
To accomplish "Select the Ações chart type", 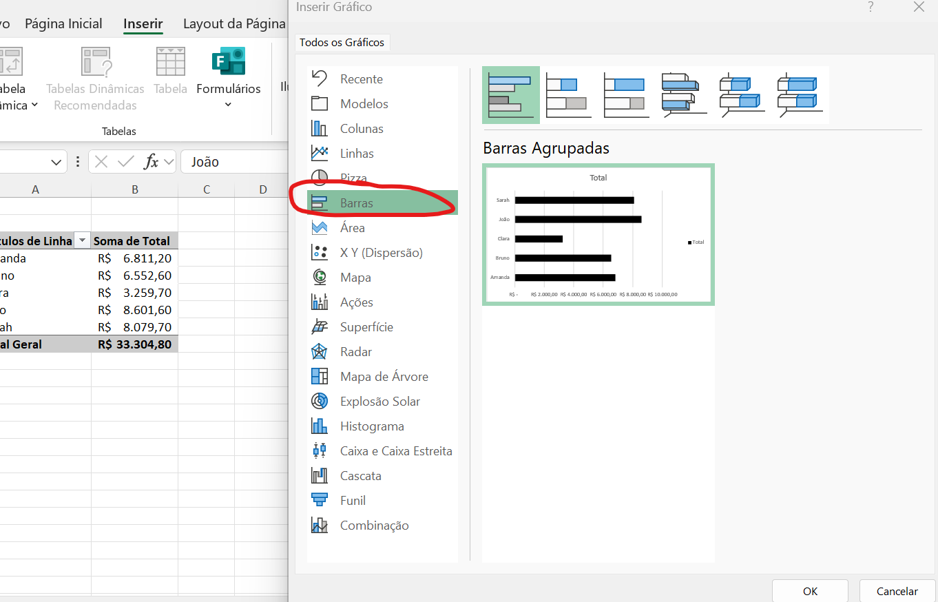I will click(x=382, y=302).
